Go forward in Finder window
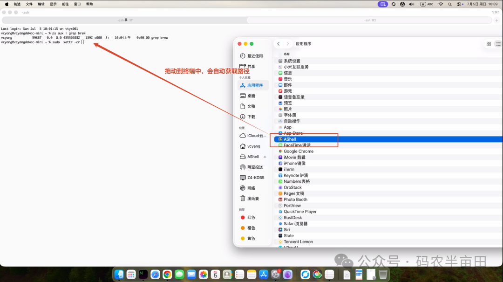 coord(287,44)
